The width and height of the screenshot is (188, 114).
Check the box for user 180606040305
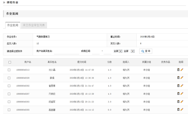(x=9, y=110)
